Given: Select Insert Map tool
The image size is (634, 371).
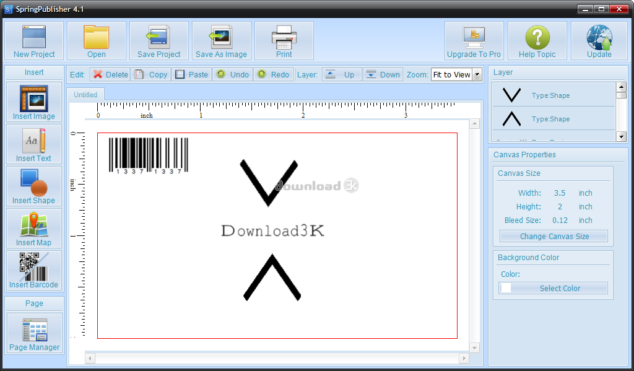Looking at the screenshot, I should [34, 228].
